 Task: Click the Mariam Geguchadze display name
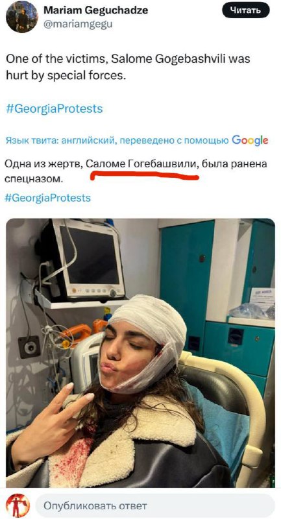pos(95,10)
